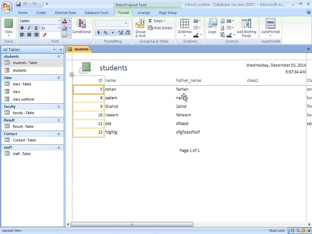Apply percent number format
The height and width of the screenshot is (234, 312).
coord(105,32)
